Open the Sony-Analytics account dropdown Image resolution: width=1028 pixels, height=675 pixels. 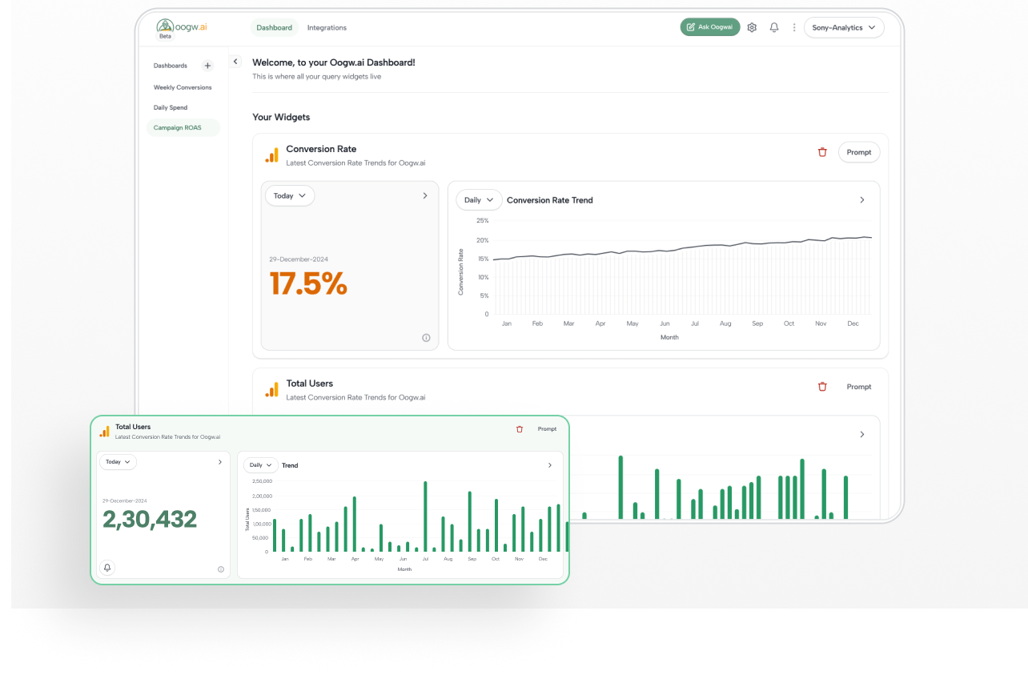pyautogui.click(x=844, y=26)
